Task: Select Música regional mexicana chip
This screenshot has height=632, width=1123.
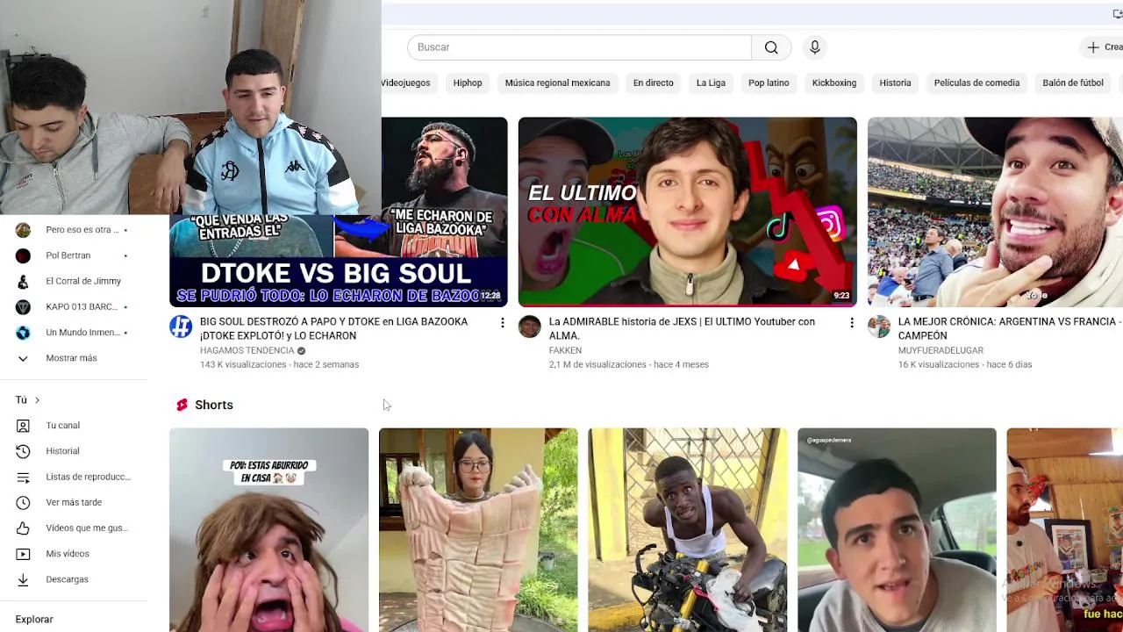Action: click(557, 83)
